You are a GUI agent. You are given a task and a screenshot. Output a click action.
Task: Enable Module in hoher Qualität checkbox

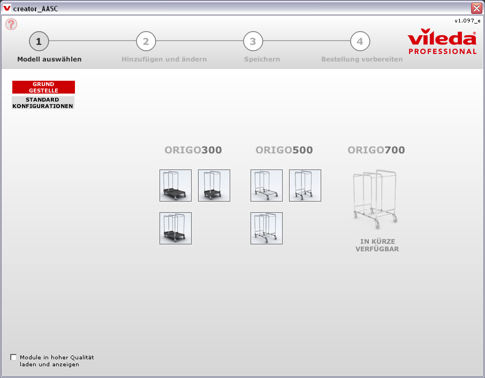tap(13, 357)
